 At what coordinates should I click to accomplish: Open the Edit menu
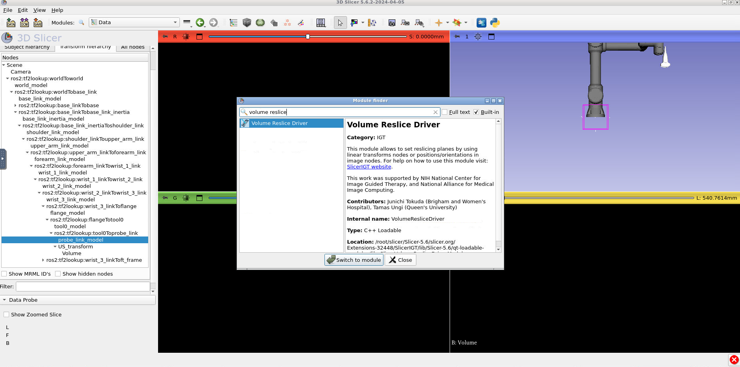[23, 10]
